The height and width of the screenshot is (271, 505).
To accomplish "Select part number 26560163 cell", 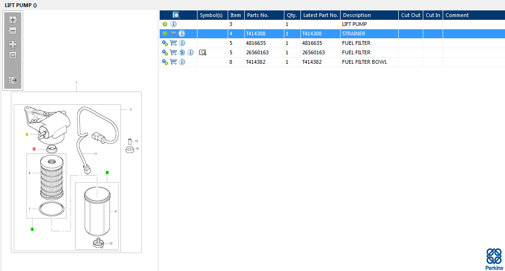I will click(x=265, y=52).
